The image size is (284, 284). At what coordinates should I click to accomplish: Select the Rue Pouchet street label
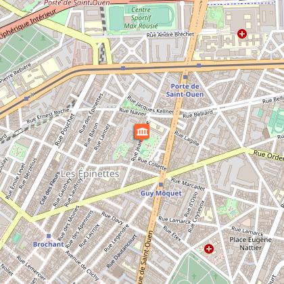tap(65, 130)
